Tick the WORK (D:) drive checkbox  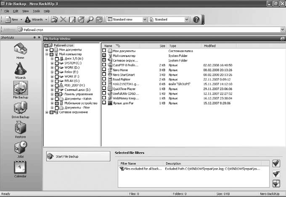coord(57,67)
